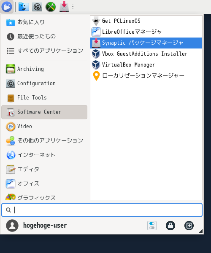Select the File Tools category
The height and width of the screenshot is (253, 211).
click(44, 98)
